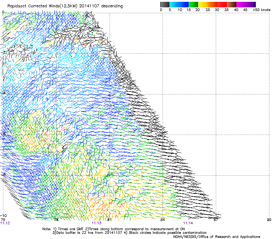This screenshot has height=239, width=272.
Task: Click the gray 0-5 knots color segment
Action: click(x=165, y=4)
